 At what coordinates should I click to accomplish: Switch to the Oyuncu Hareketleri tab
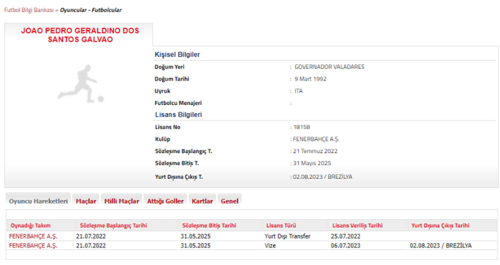pyautogui.click(x=38, y=201)
